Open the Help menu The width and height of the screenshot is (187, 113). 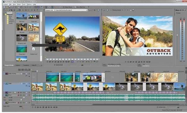pyautogui.click(x=34, y=4)
